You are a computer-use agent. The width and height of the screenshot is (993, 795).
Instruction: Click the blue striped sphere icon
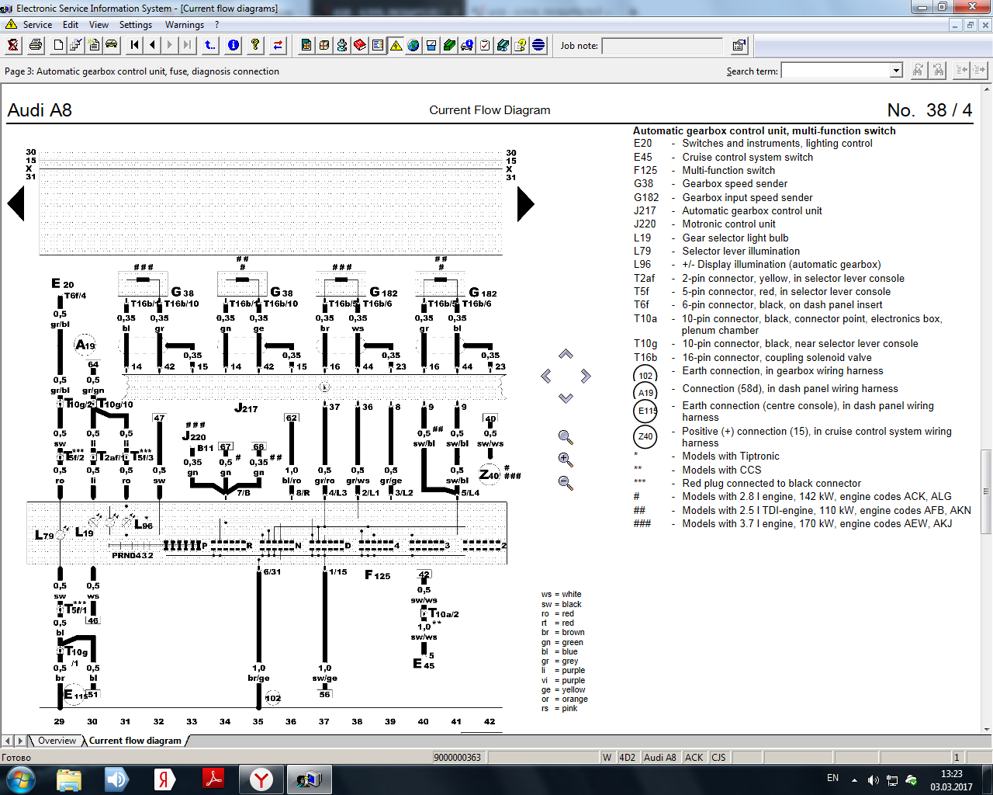pos(538,45)
